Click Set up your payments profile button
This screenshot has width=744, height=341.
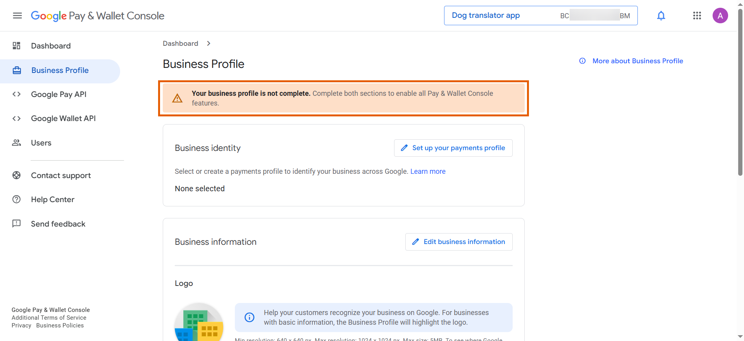[x=453, y=148]
